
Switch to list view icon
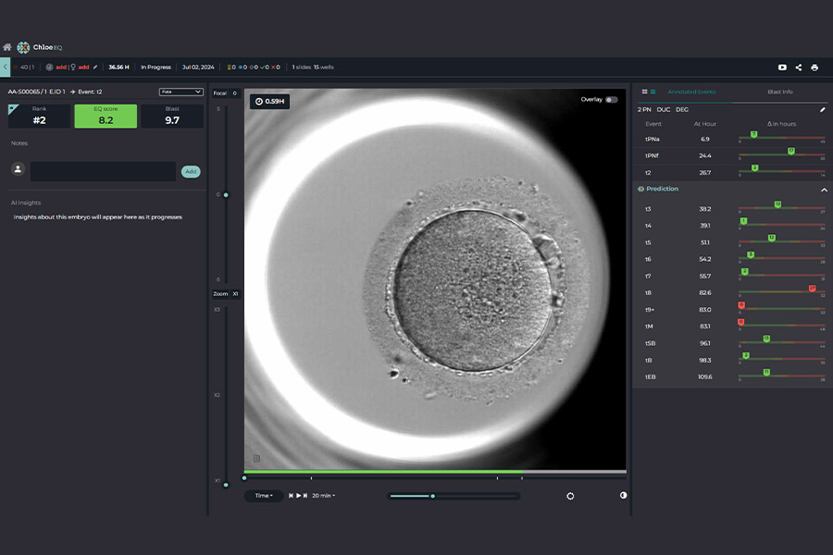coord(653,92)
